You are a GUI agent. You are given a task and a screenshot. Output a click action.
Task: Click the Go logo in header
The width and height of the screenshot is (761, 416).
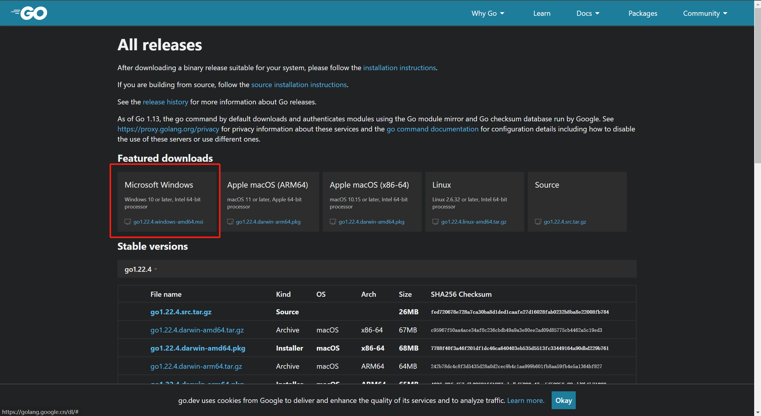(29, 13)
